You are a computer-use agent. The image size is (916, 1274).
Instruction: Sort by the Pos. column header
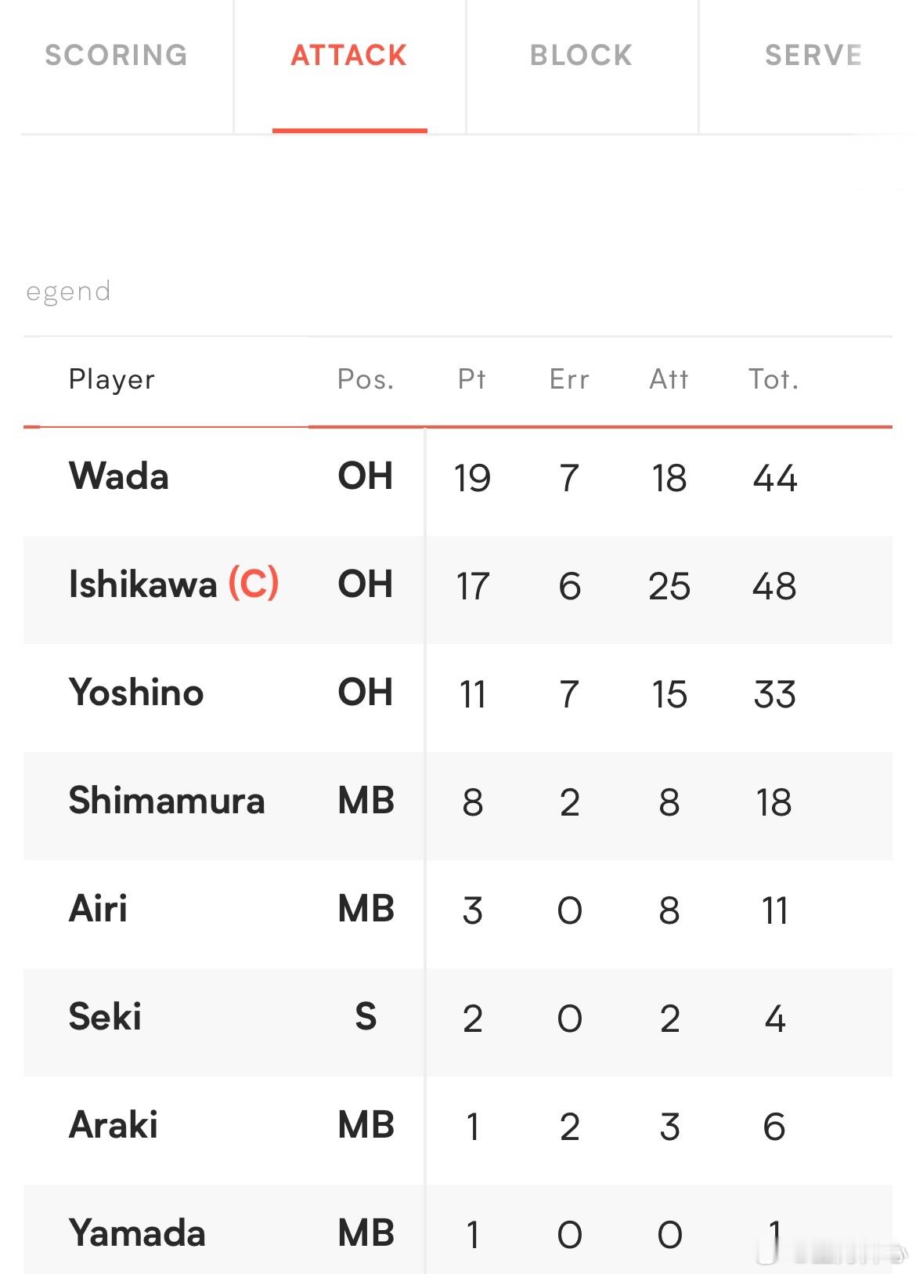(x=366, y=379)
